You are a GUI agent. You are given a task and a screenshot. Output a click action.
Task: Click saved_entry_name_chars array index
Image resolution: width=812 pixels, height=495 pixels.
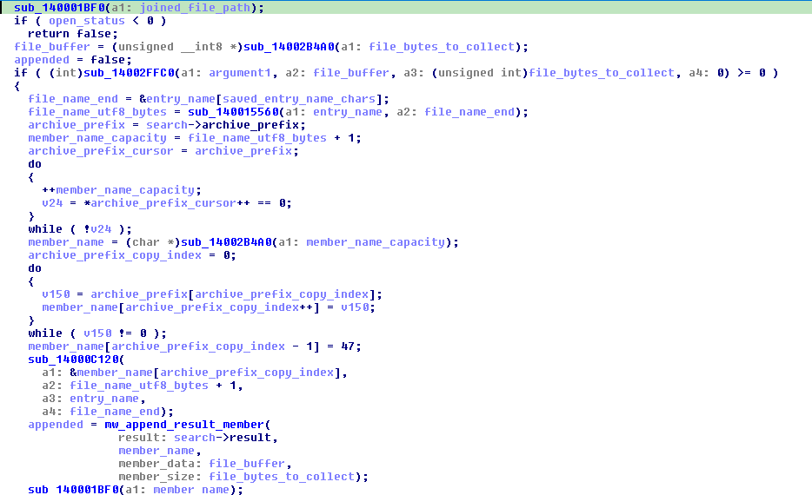(x=299, y=99)
